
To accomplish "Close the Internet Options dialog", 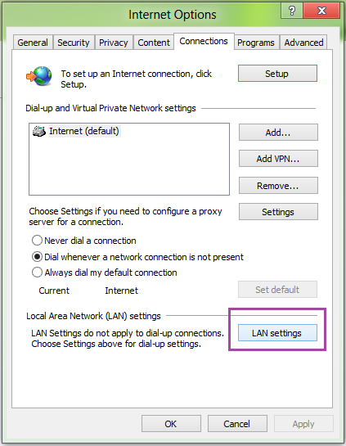I will [321, 11].
